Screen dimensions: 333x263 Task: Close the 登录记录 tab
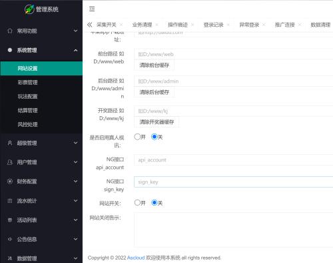tap(228, 25)
